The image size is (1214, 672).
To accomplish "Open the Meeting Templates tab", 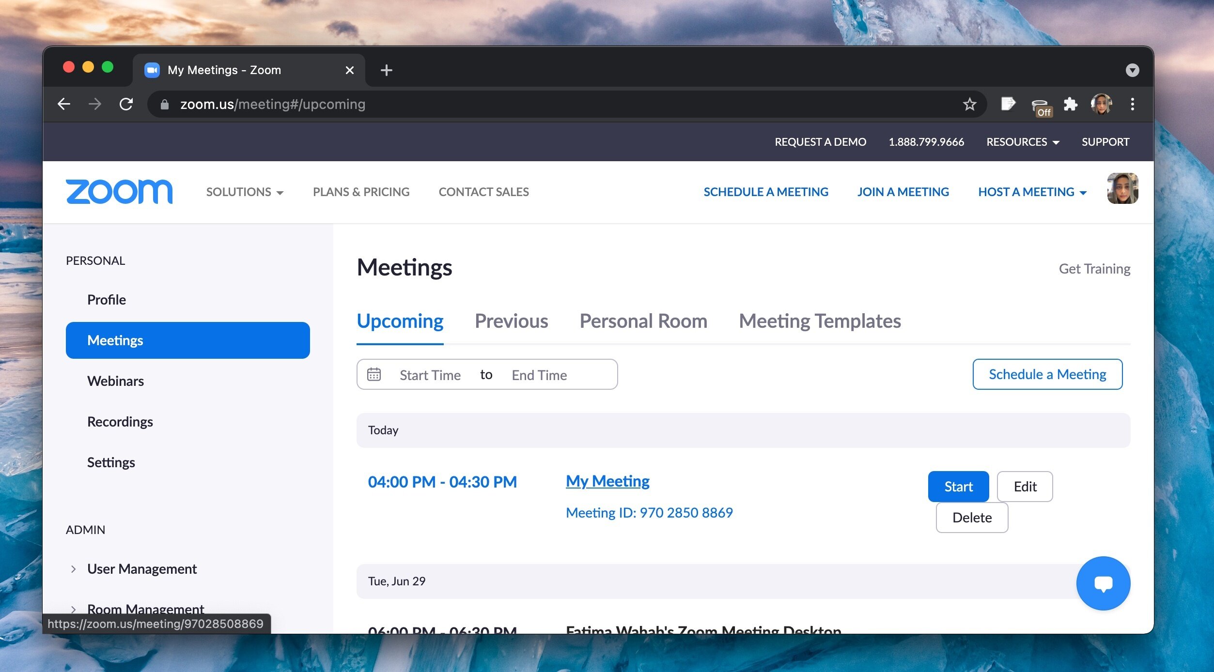I will pos(820,321).
